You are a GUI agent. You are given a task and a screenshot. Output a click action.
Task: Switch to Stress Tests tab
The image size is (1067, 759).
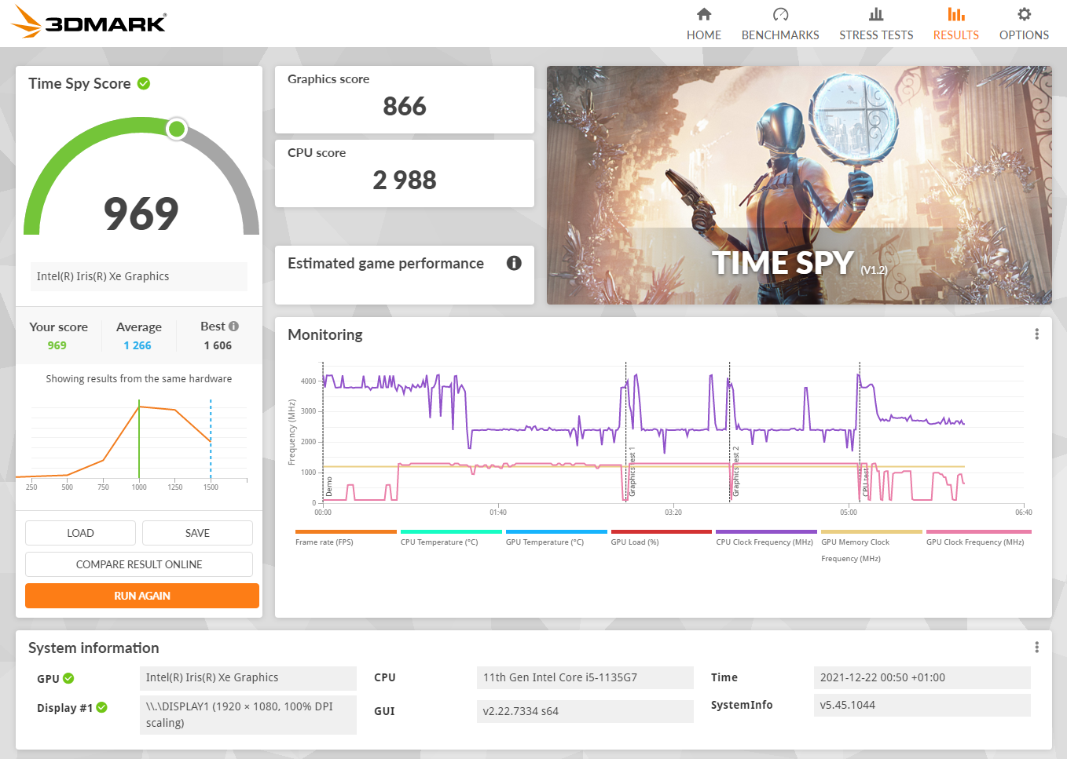click(876, 24)
